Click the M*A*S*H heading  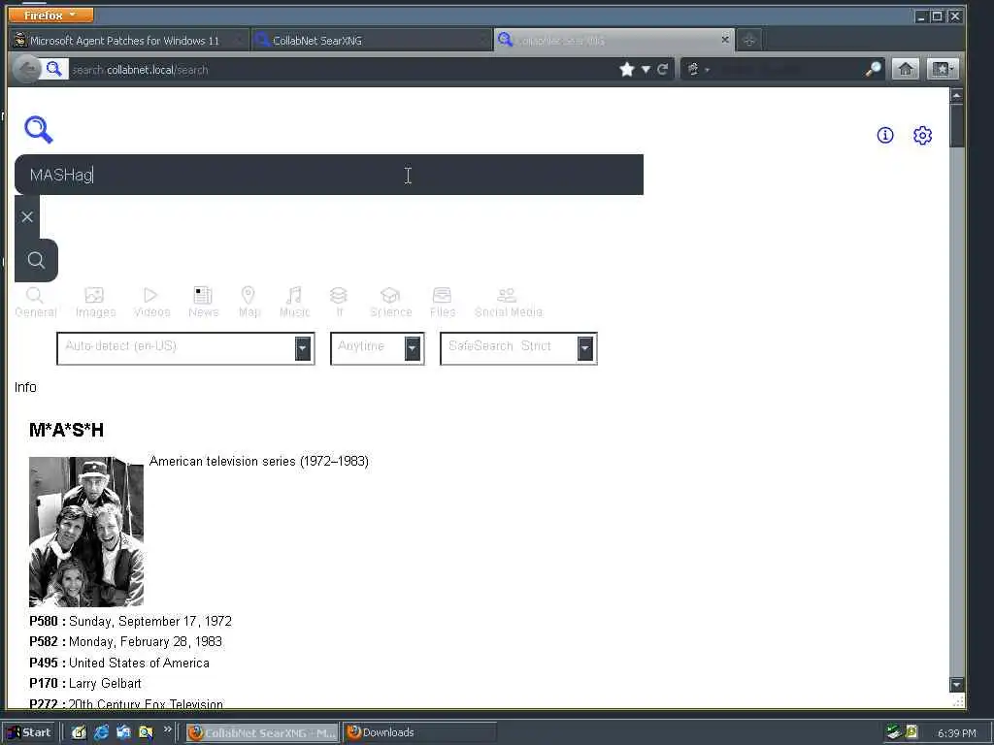(67, 430)
